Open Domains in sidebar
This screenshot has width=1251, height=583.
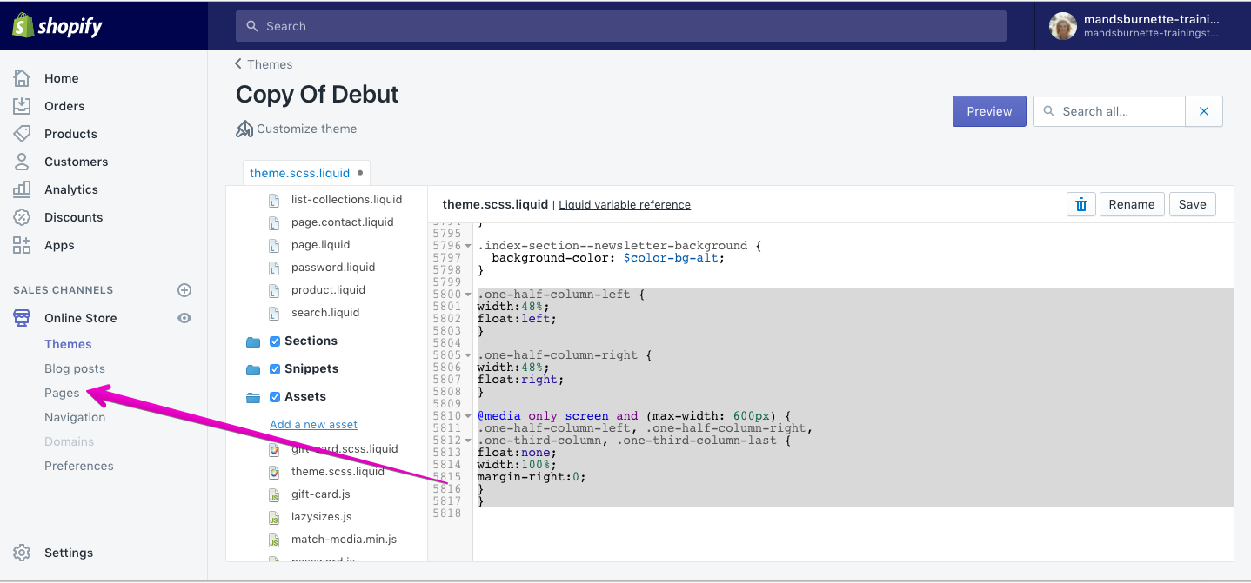pyautogui.click(x=70, y=441)
